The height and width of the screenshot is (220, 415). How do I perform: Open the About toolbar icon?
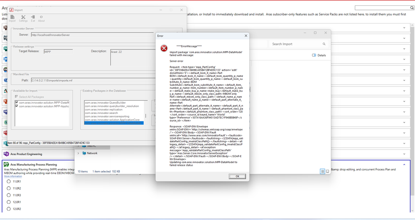(41, 18)
